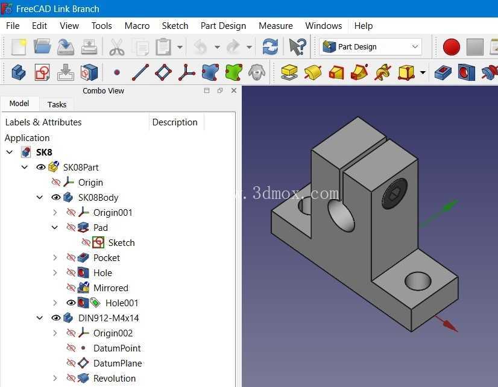
Task: Click the Additive helix icon
Action: tap(383, 72)
